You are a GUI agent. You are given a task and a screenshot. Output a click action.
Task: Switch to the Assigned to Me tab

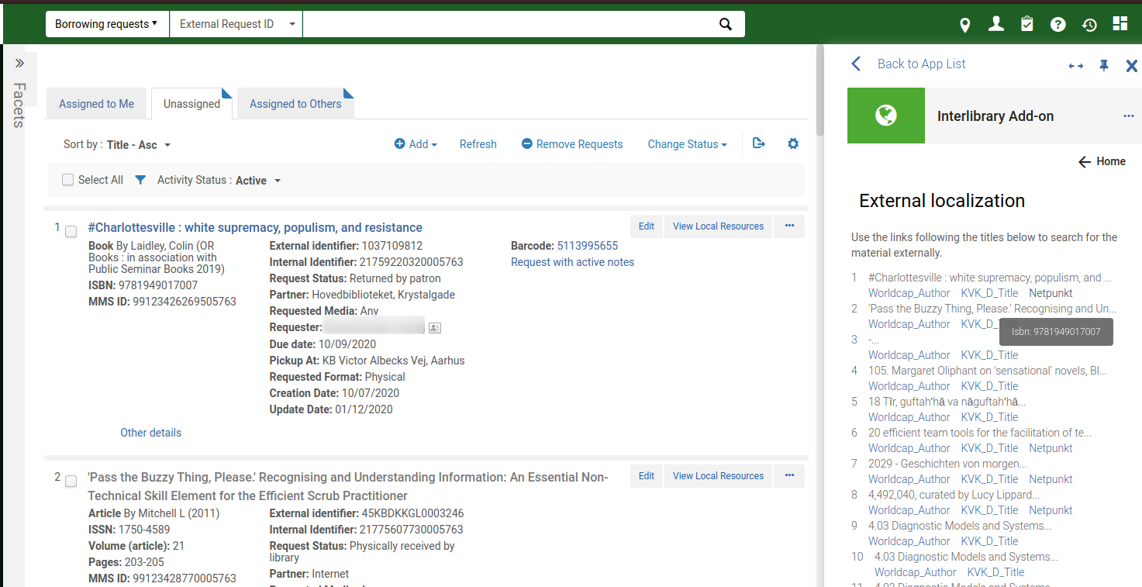pos(96,103)
